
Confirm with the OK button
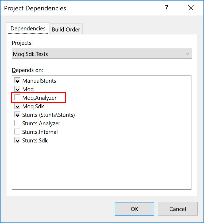point(134,209)
